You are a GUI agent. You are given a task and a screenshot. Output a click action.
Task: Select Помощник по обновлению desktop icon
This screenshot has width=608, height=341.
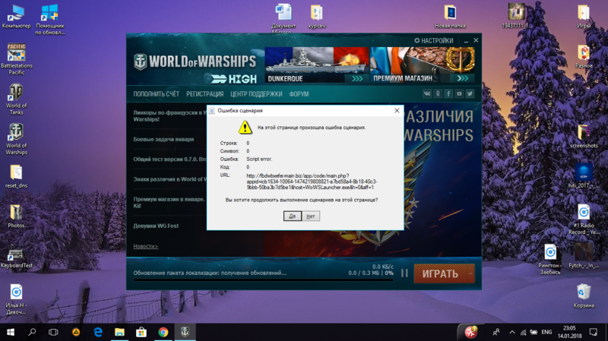click(50, 20)
